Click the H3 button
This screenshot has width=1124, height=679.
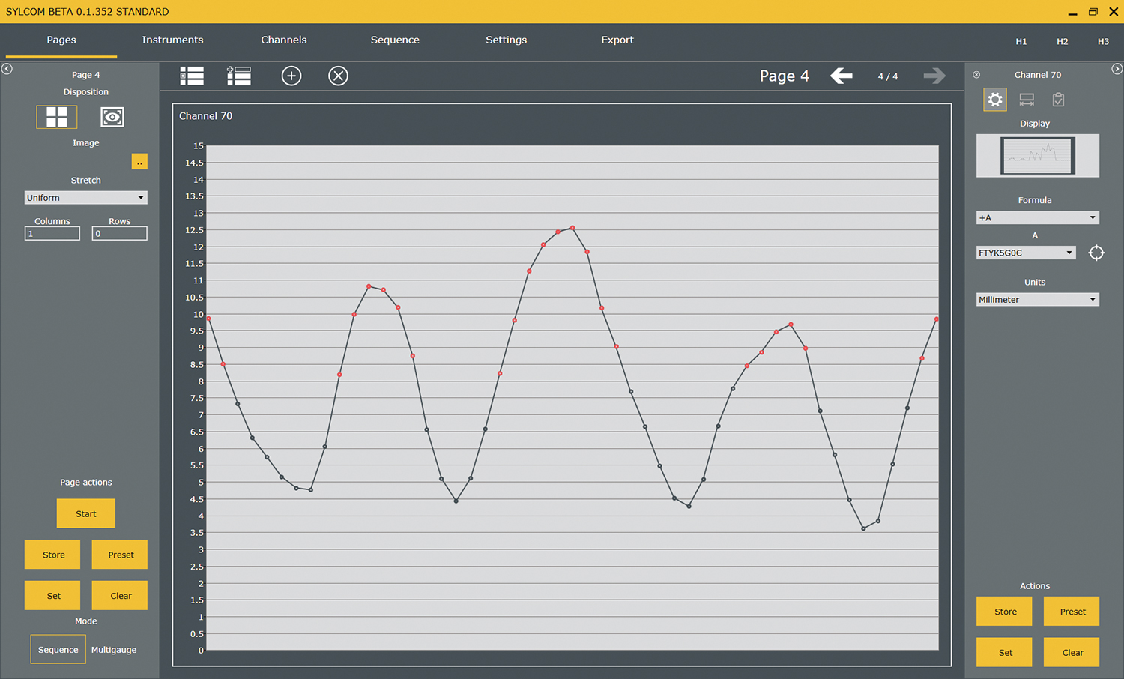(1103, 41)
